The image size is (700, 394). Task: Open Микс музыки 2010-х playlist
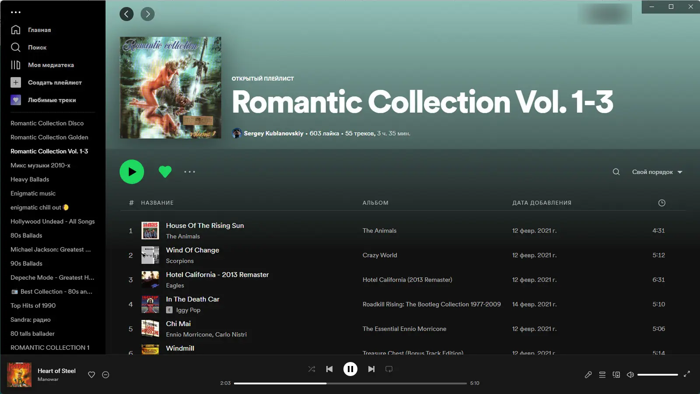[x=40, y=165]
